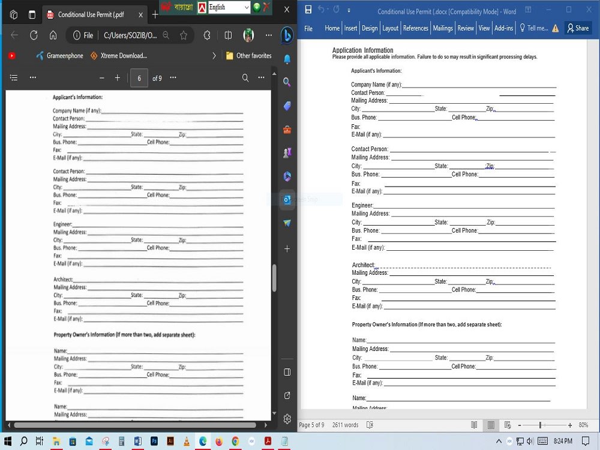
Task: Open the File tab in Word
Action: coord(308,28)
